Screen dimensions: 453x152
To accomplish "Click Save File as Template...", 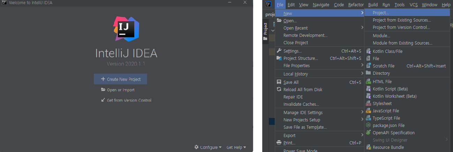I will pyautogui.click(x=320, y=127).
